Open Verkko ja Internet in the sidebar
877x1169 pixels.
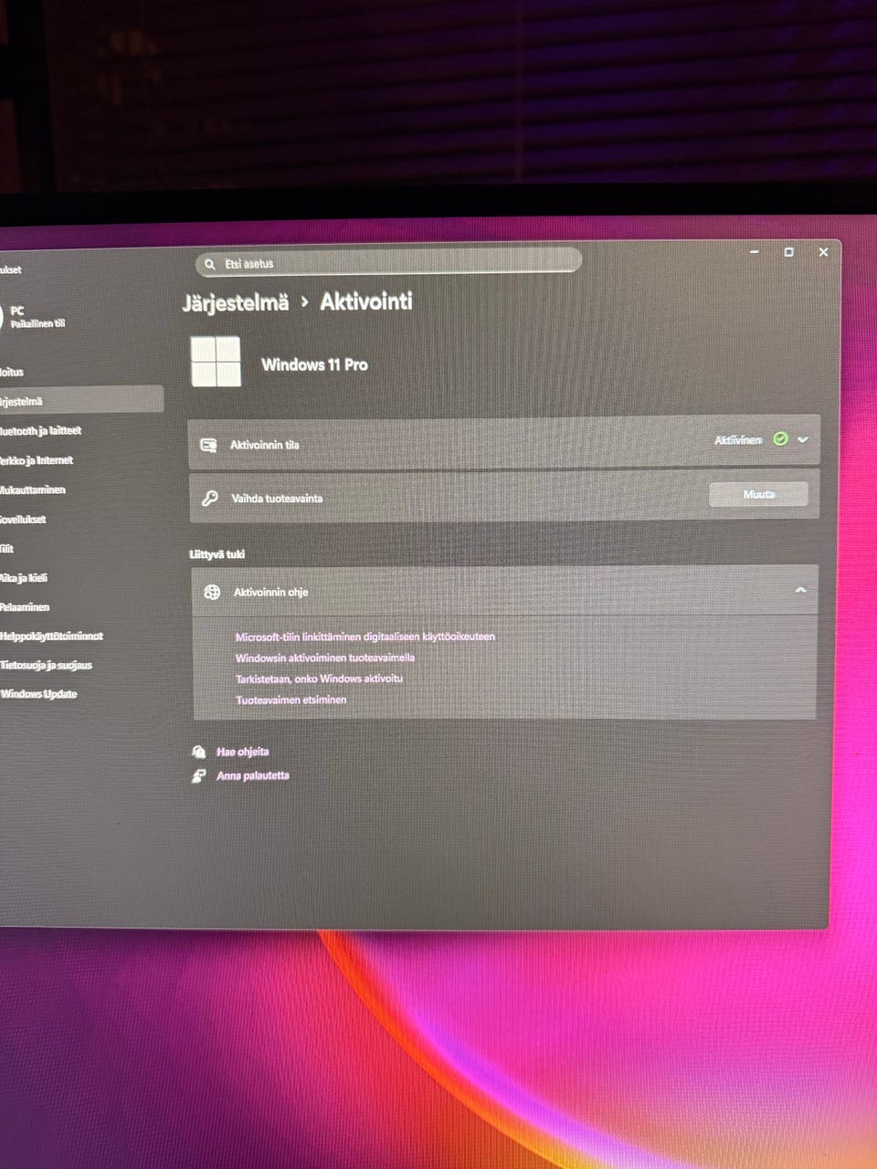click(37, 459)
